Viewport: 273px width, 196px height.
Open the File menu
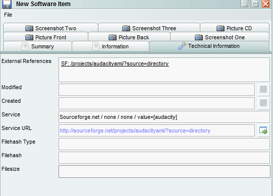(x=8, y=15)
